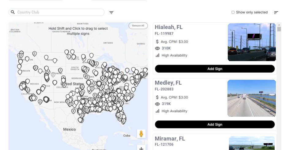282x150 pixels.
Task: Click the Remove All button on map
Action: (x=138, y=26)
